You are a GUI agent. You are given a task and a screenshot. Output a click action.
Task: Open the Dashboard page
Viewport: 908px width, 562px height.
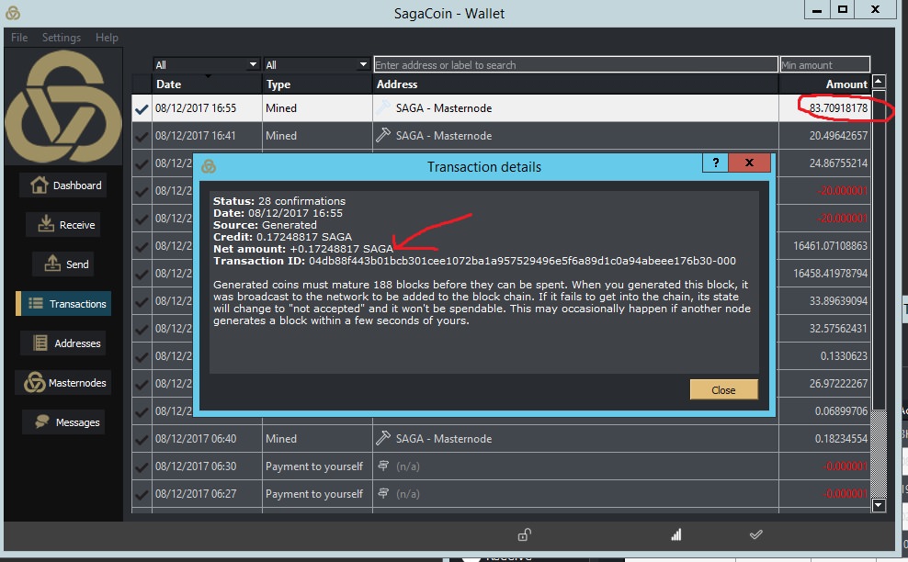coord(63,185)
